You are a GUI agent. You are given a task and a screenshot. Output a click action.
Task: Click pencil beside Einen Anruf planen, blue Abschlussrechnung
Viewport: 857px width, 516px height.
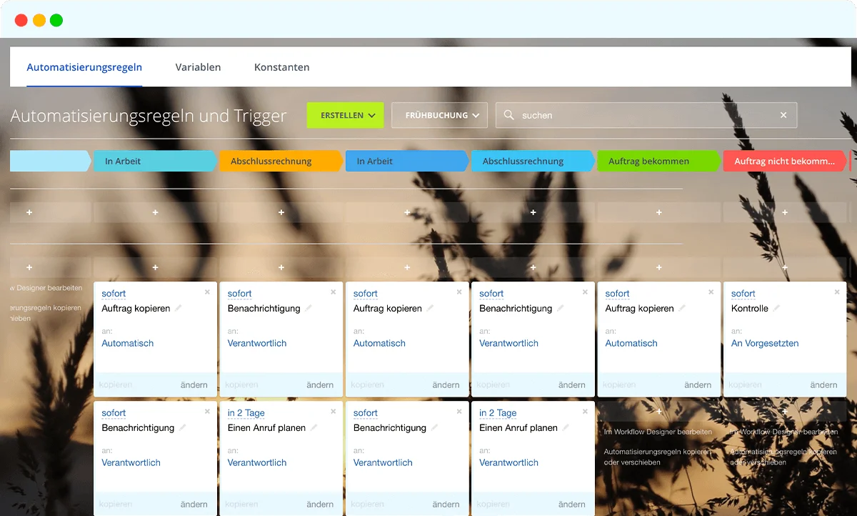click(x=566, y=427)
